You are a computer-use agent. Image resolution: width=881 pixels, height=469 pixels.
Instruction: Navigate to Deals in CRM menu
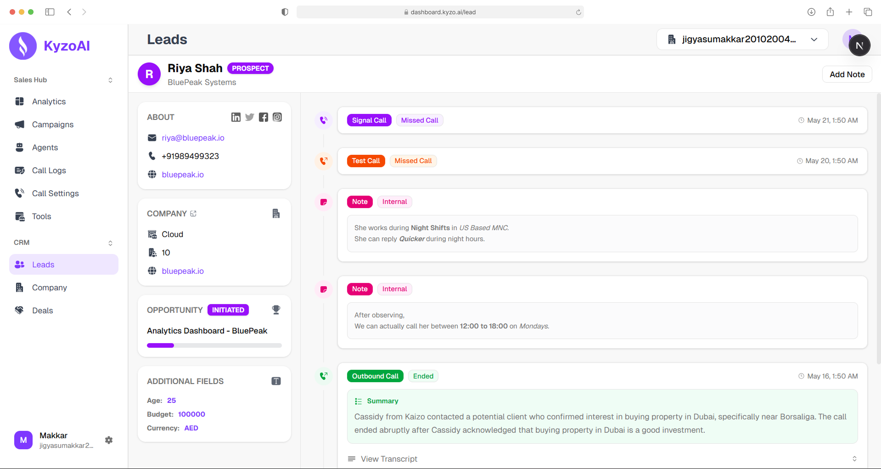click(42, 311)
